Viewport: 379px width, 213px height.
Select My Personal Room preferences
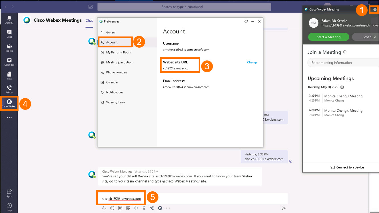(x=127, y=52)
